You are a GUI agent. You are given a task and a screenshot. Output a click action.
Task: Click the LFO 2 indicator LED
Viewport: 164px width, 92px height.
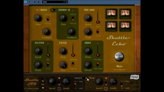(x=106, y=78)
